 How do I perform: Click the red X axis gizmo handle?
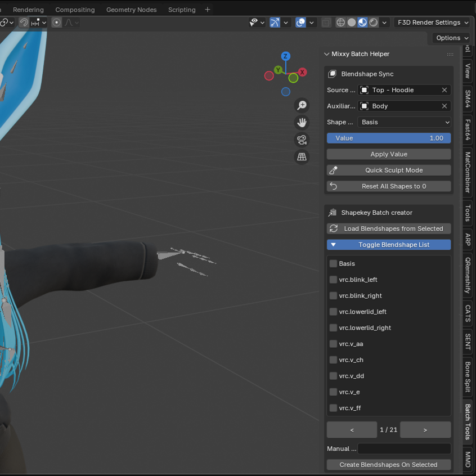tap(302, 72)
